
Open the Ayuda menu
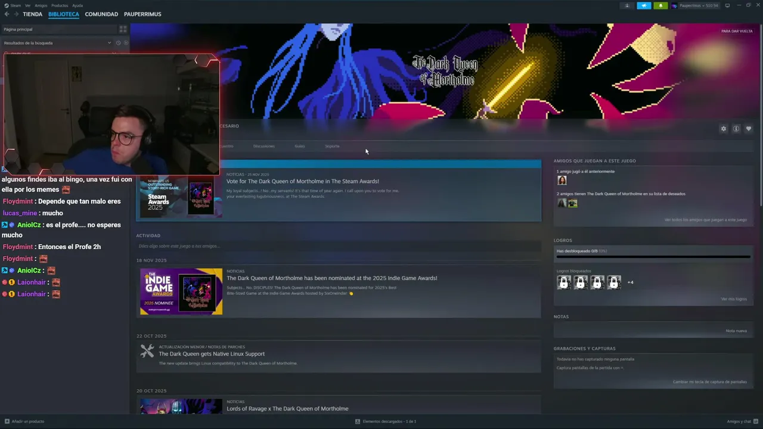tap(77, 5)
